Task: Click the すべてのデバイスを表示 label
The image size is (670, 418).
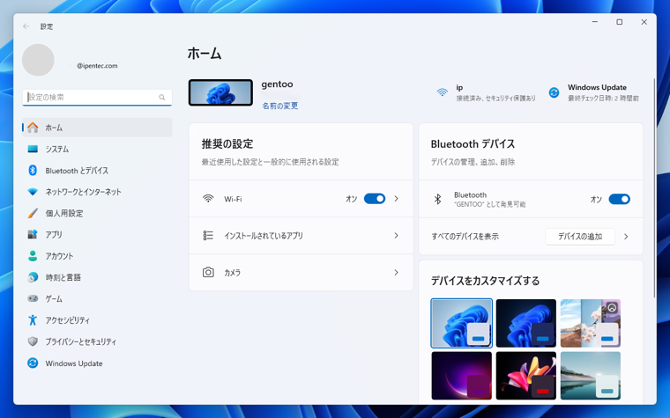Action: click(x=465, y=237)
